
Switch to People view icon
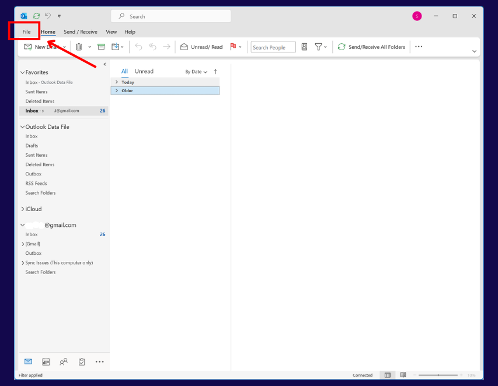pyautogui.click(x=64, y=362)
